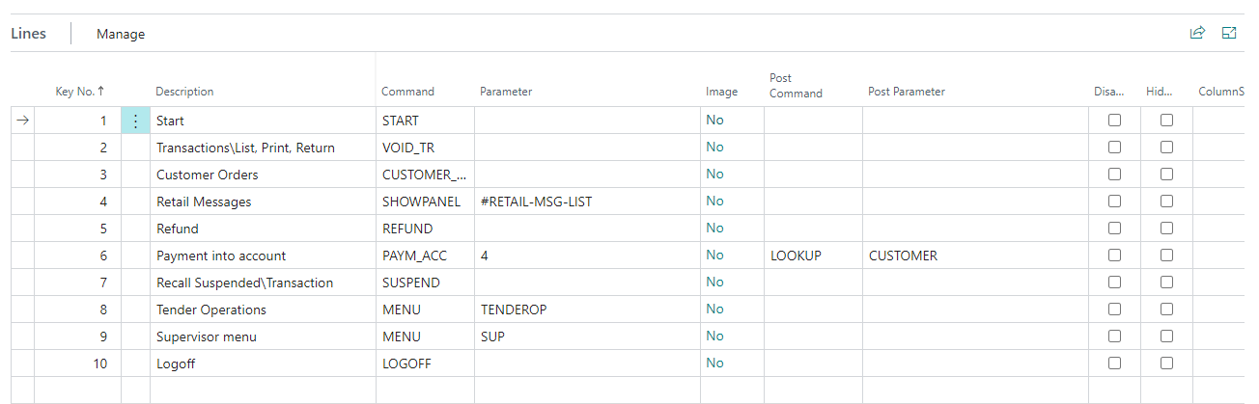Click the share icon in Lines header
The height and width of the screenshot is (404, 1259).
[1197, 33]
